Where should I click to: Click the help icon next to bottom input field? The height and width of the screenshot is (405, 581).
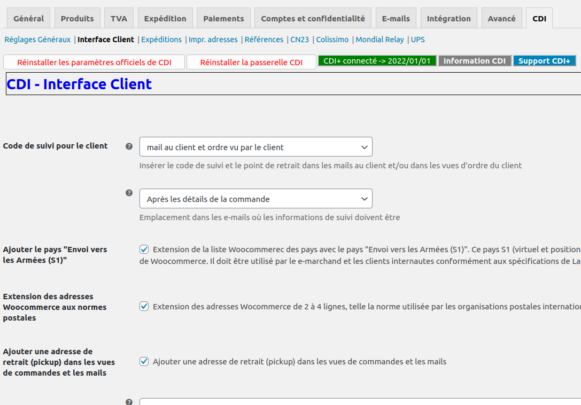(129, 402)
